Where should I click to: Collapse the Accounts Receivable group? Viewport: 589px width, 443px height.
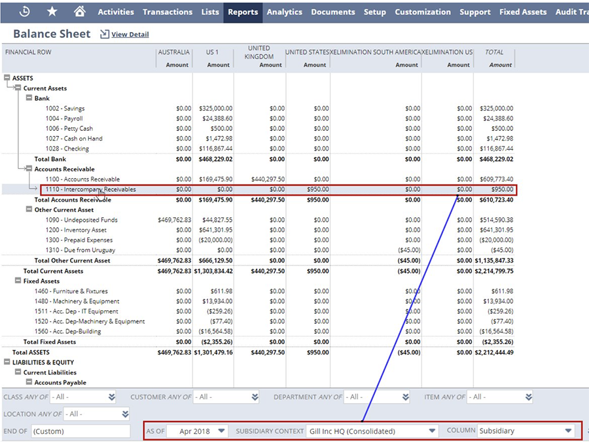click(x=29, y=169)
